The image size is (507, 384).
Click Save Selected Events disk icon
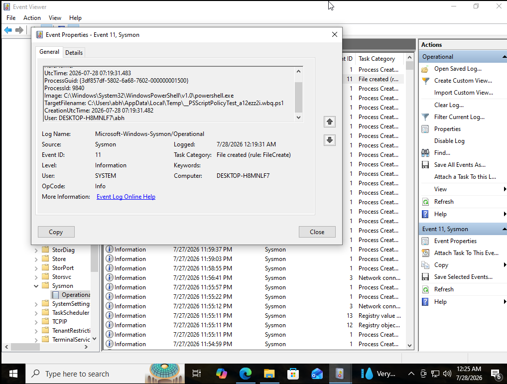point(425,277)
